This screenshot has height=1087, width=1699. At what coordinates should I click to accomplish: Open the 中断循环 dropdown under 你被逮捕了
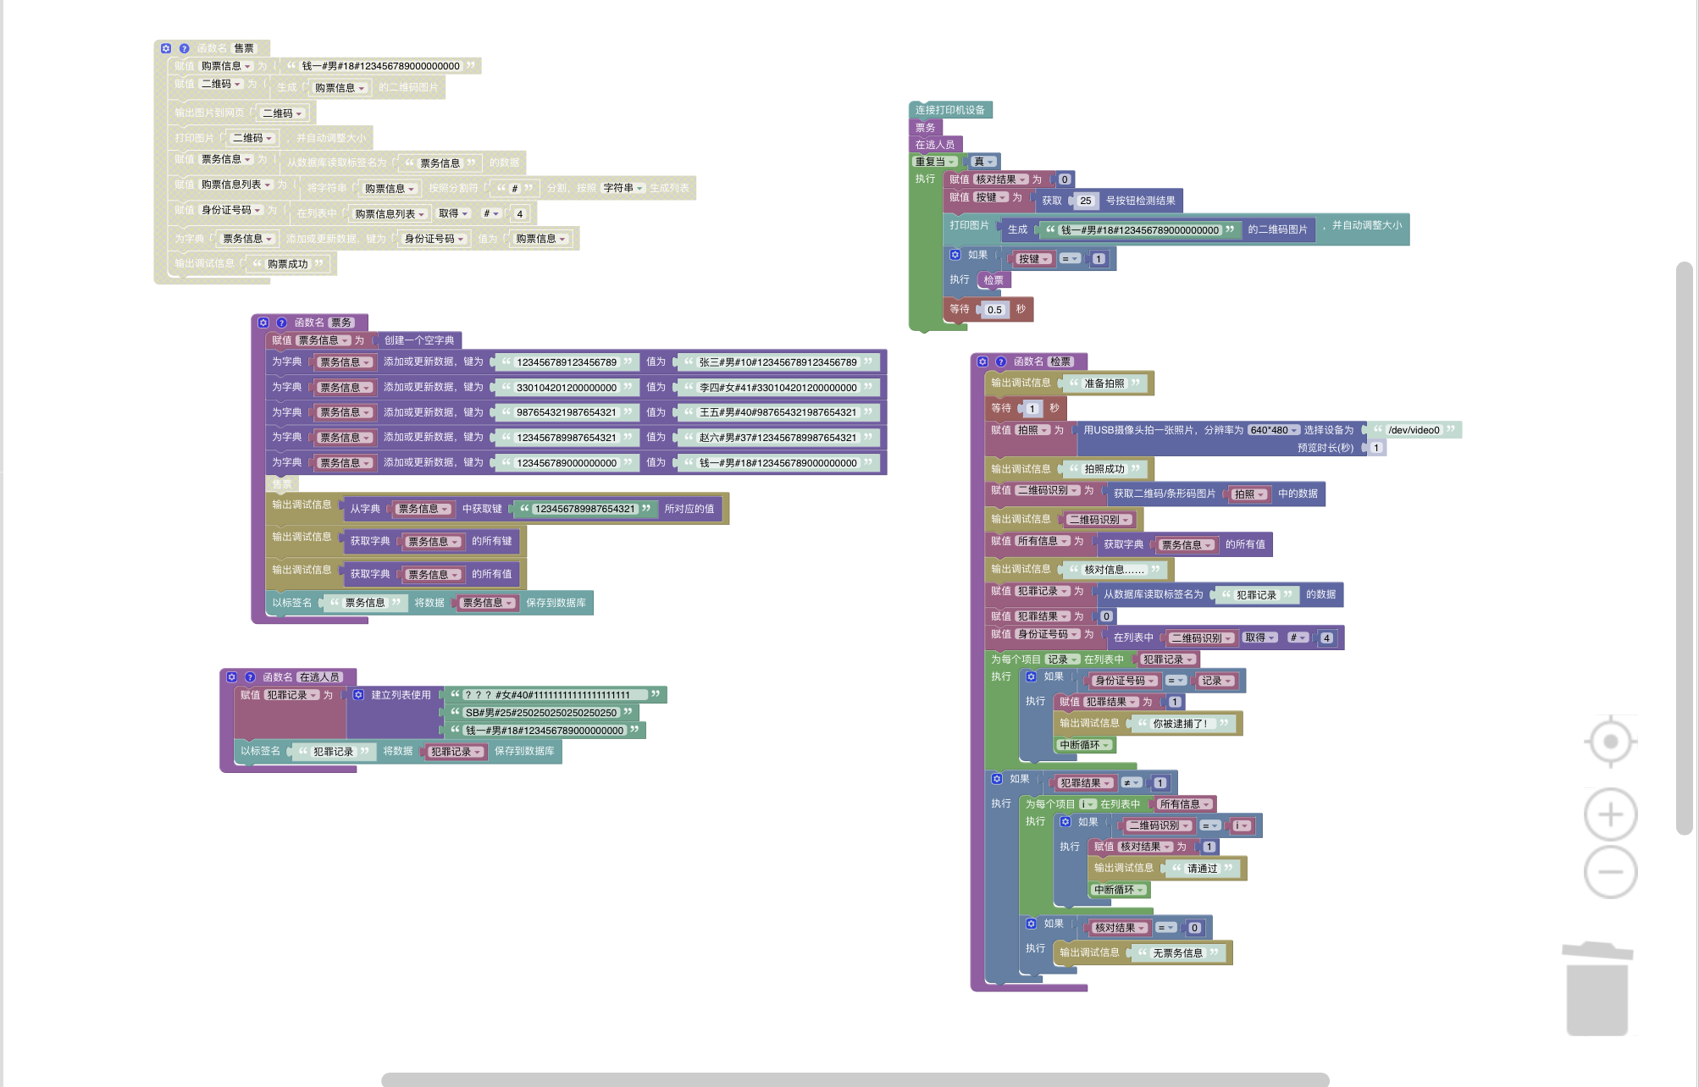(1084, 745)
